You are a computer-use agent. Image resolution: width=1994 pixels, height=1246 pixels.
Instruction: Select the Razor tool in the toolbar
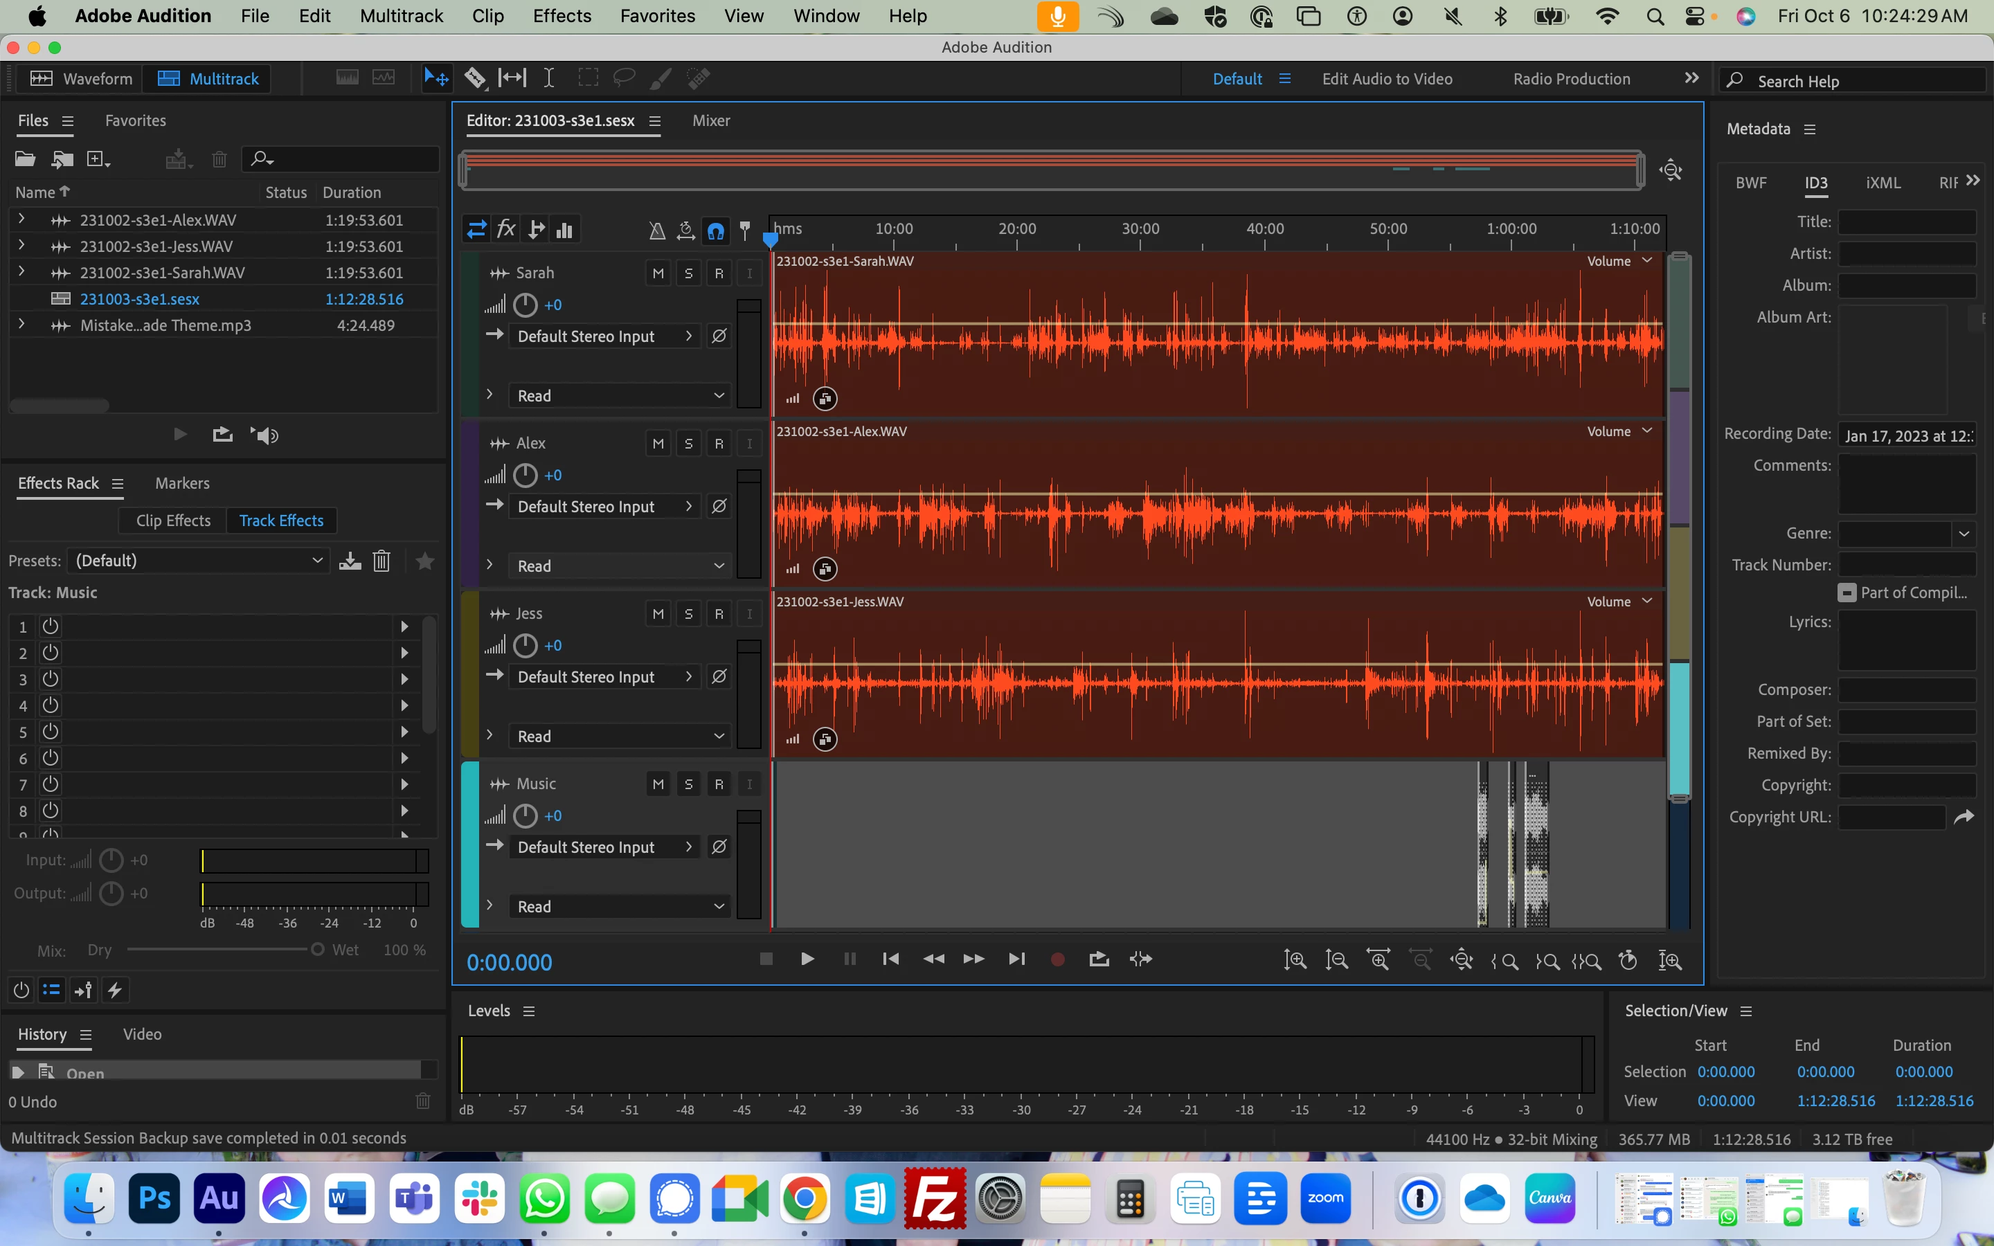[x=474, y=78]
